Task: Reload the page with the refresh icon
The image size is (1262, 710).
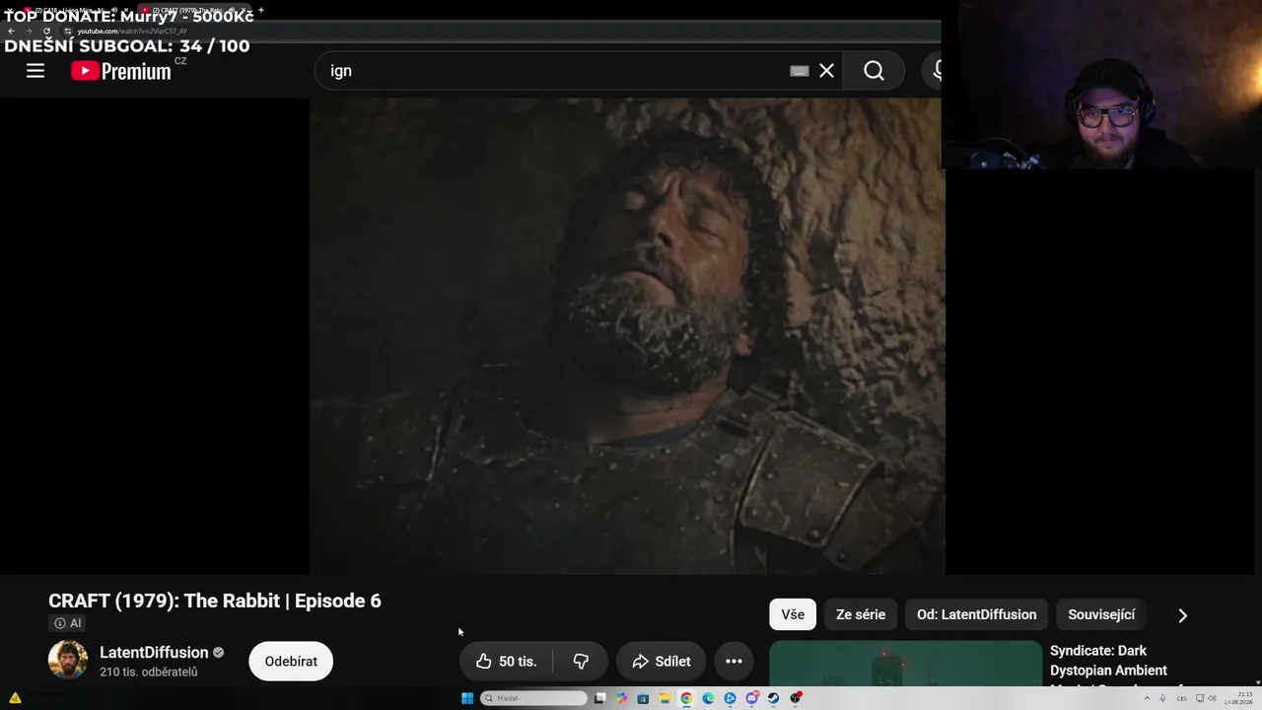Action: click(46, 31)
